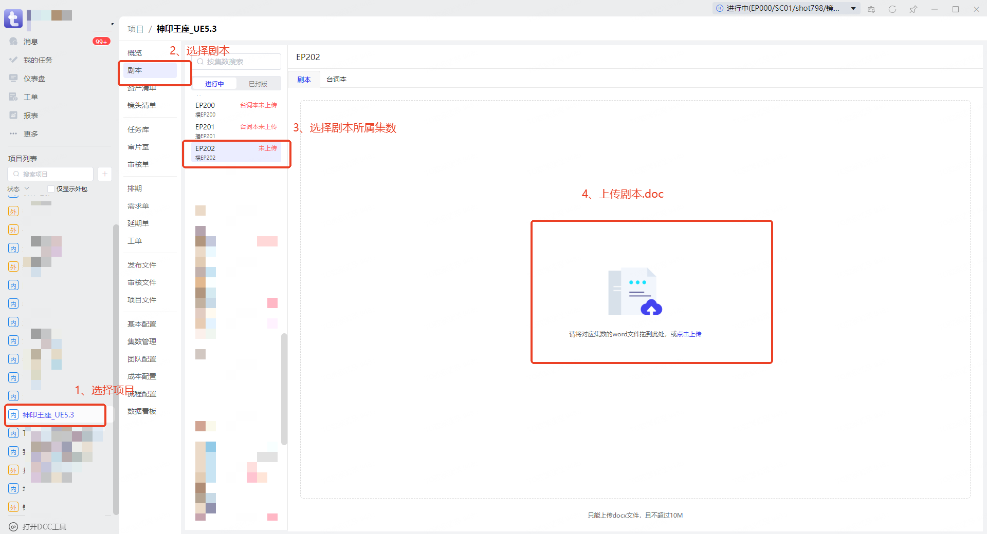The height and width of the screenshot is (534, 987).
Task: Click search magnifier in 搜索项目 field
Action: (16, 174)
